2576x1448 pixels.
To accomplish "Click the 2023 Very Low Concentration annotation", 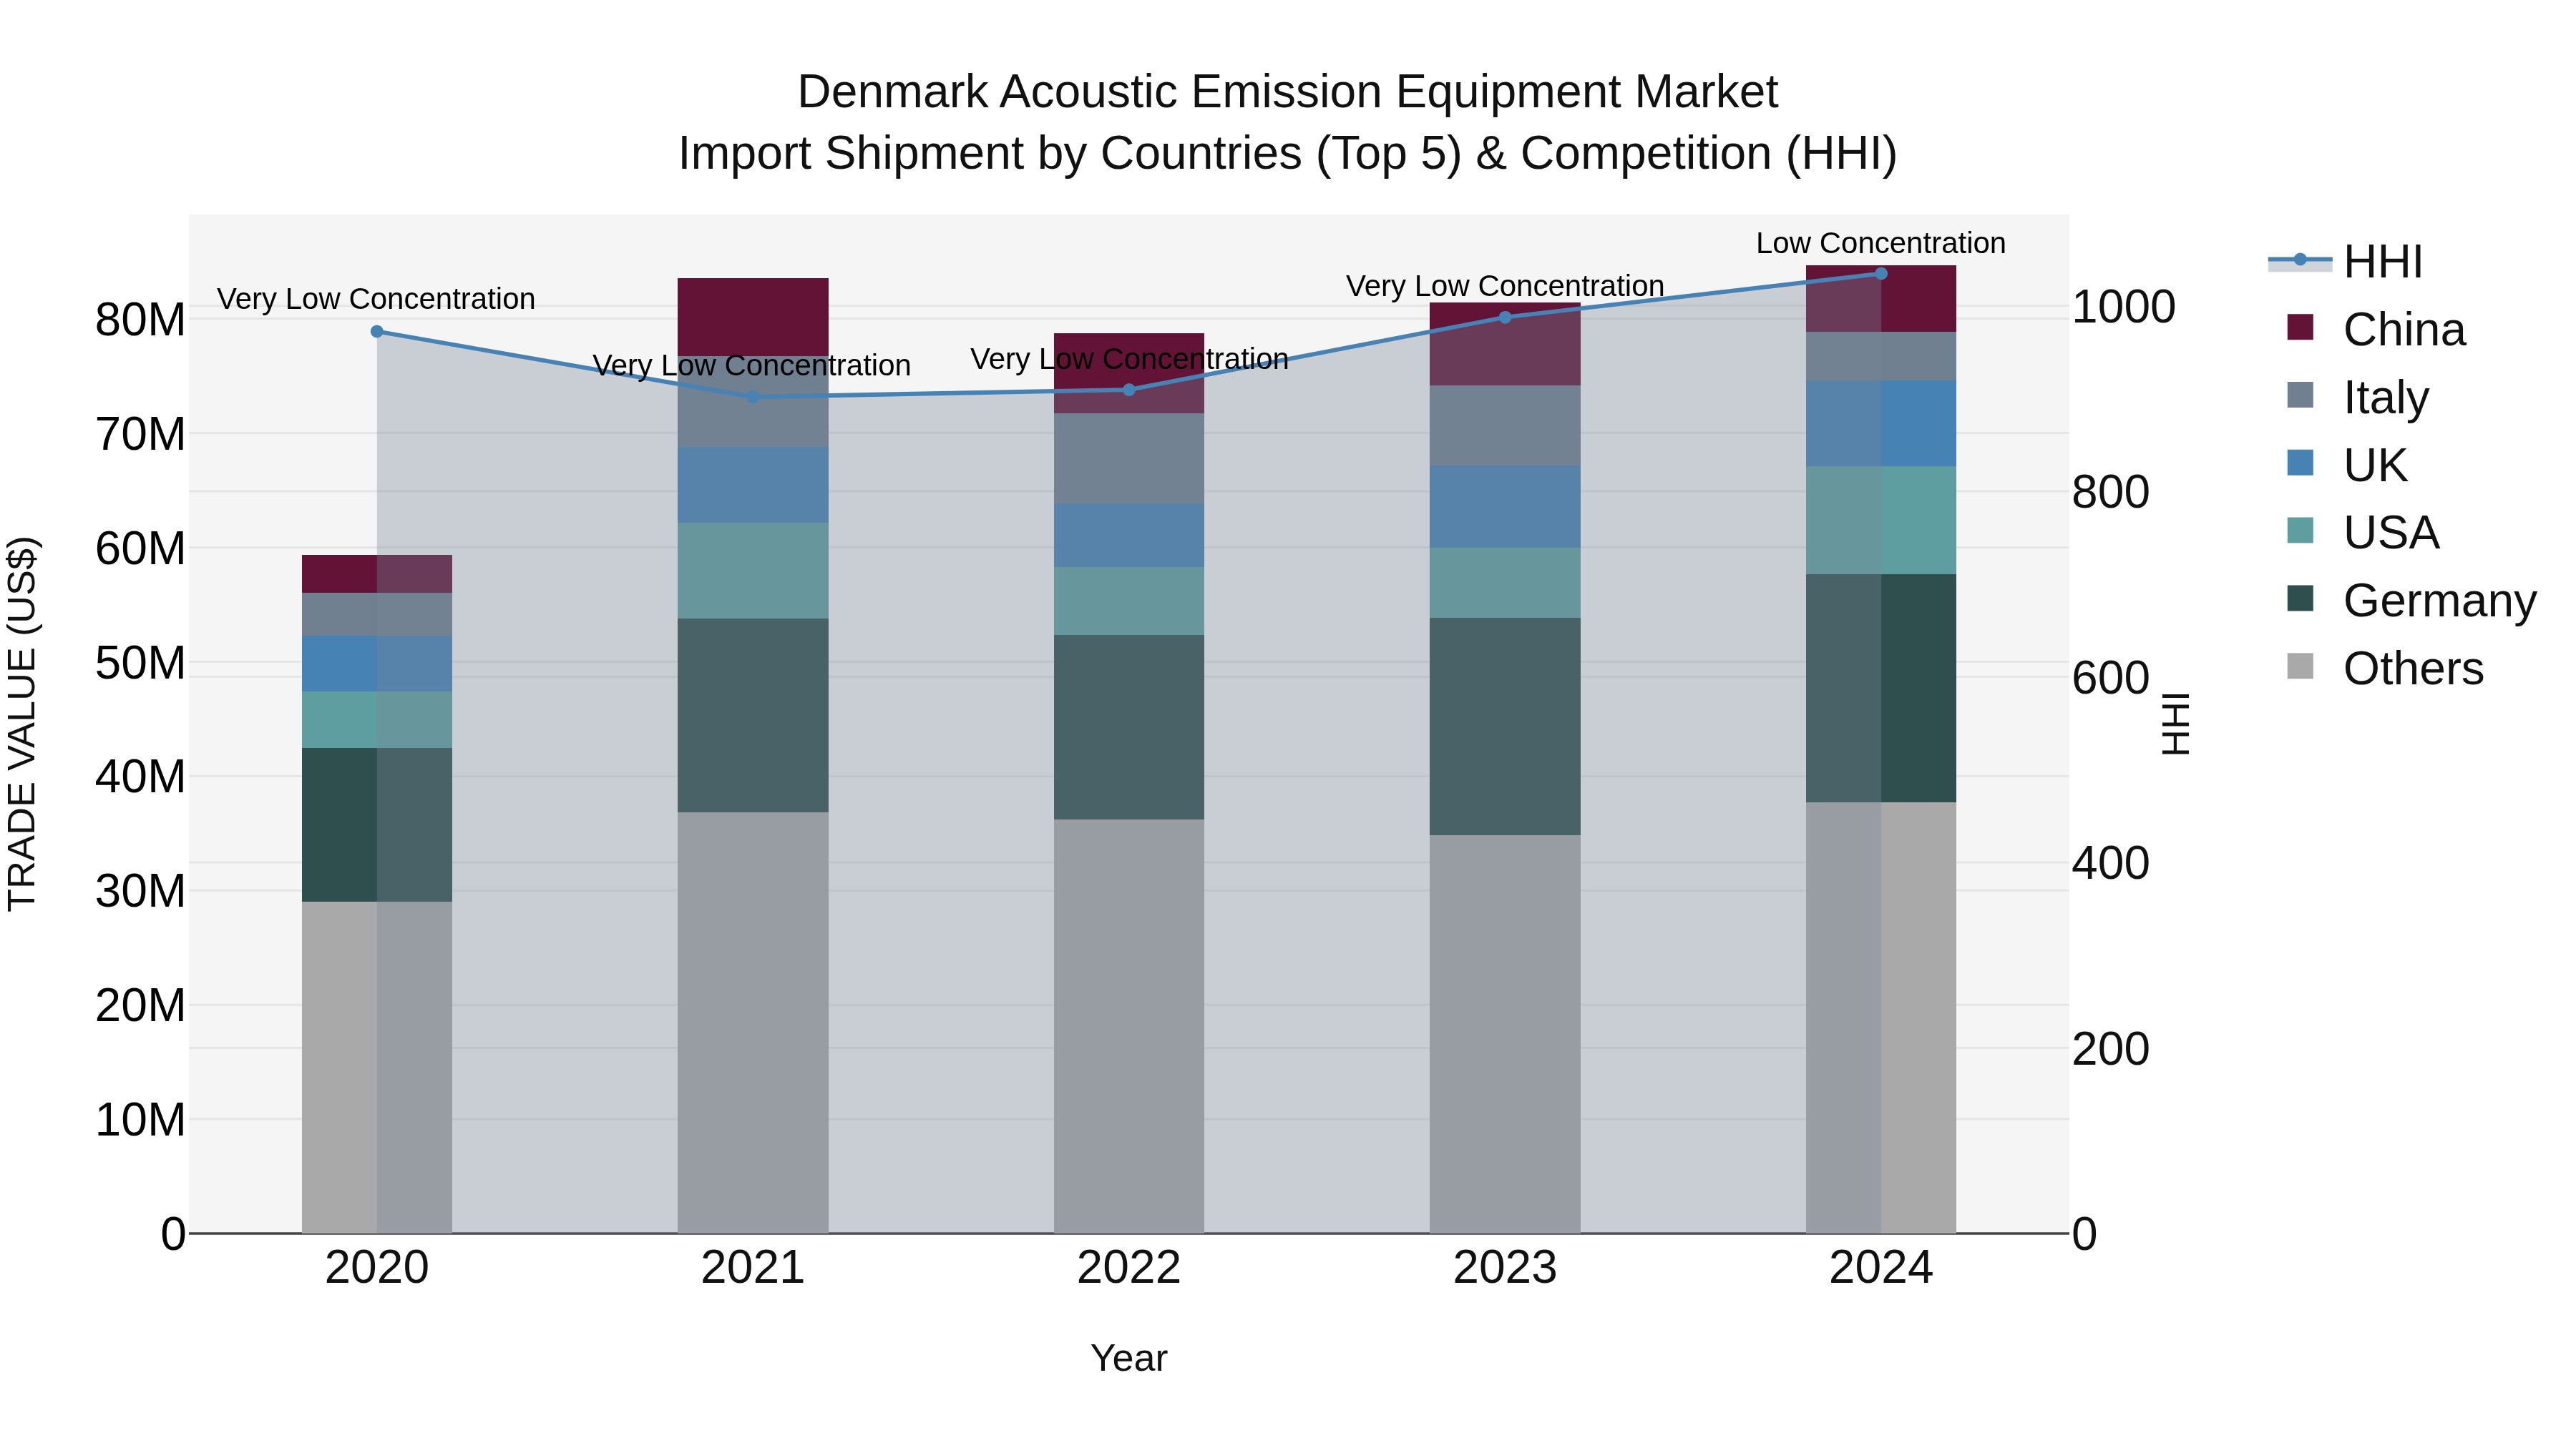I will point(1505,286).
